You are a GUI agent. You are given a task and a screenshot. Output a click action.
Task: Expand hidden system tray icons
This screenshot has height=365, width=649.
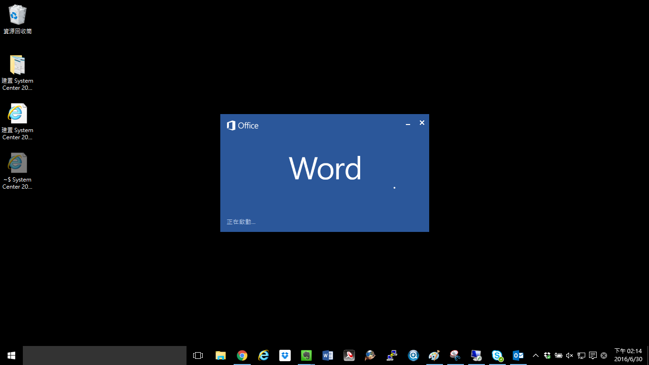click(536, 355)
